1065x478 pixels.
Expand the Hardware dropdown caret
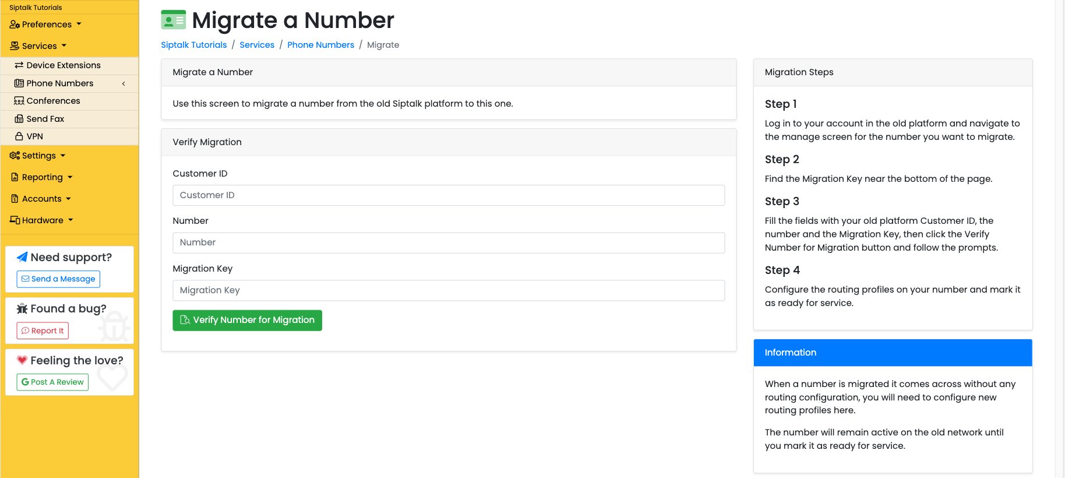[x=70, y=220]
